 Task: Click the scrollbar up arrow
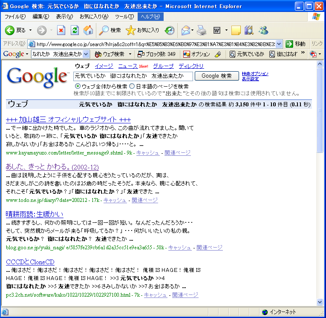coord(320,64)
